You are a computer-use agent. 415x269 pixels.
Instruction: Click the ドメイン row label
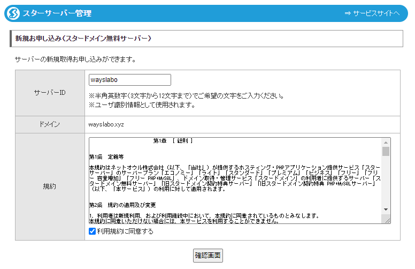50,124
